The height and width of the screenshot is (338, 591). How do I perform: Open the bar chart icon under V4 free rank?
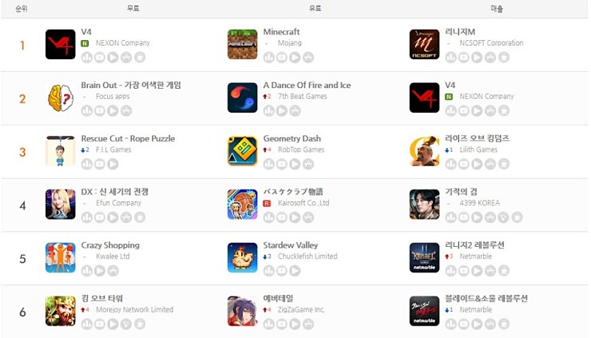(87, 58)
